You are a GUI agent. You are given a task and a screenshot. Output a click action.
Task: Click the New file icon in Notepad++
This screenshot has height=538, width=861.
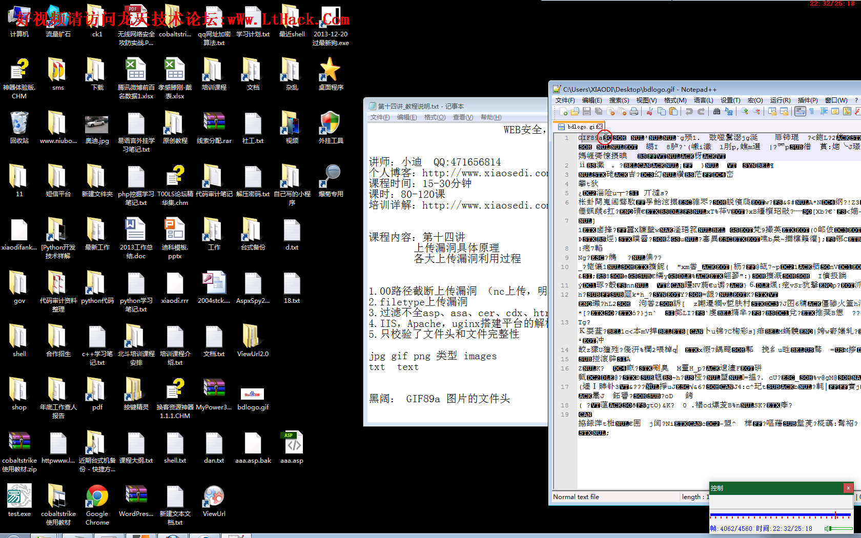click(563, 111)
